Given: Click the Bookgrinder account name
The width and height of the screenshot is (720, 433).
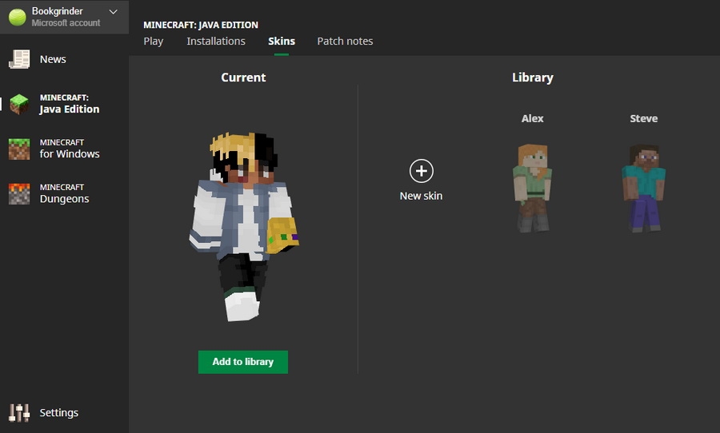Looking at the screenshot, I should (x=58, y=11).
